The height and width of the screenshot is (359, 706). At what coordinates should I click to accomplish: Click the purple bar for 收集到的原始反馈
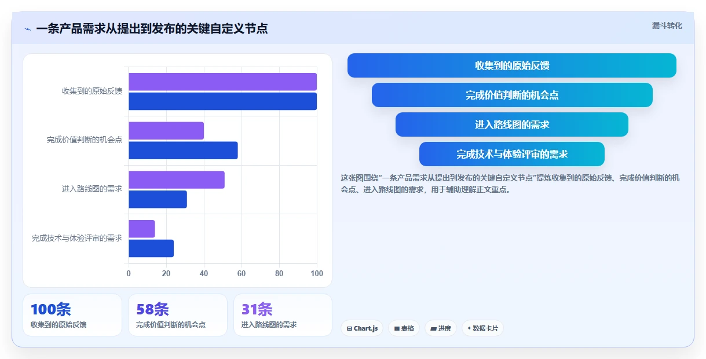point(222,82)
